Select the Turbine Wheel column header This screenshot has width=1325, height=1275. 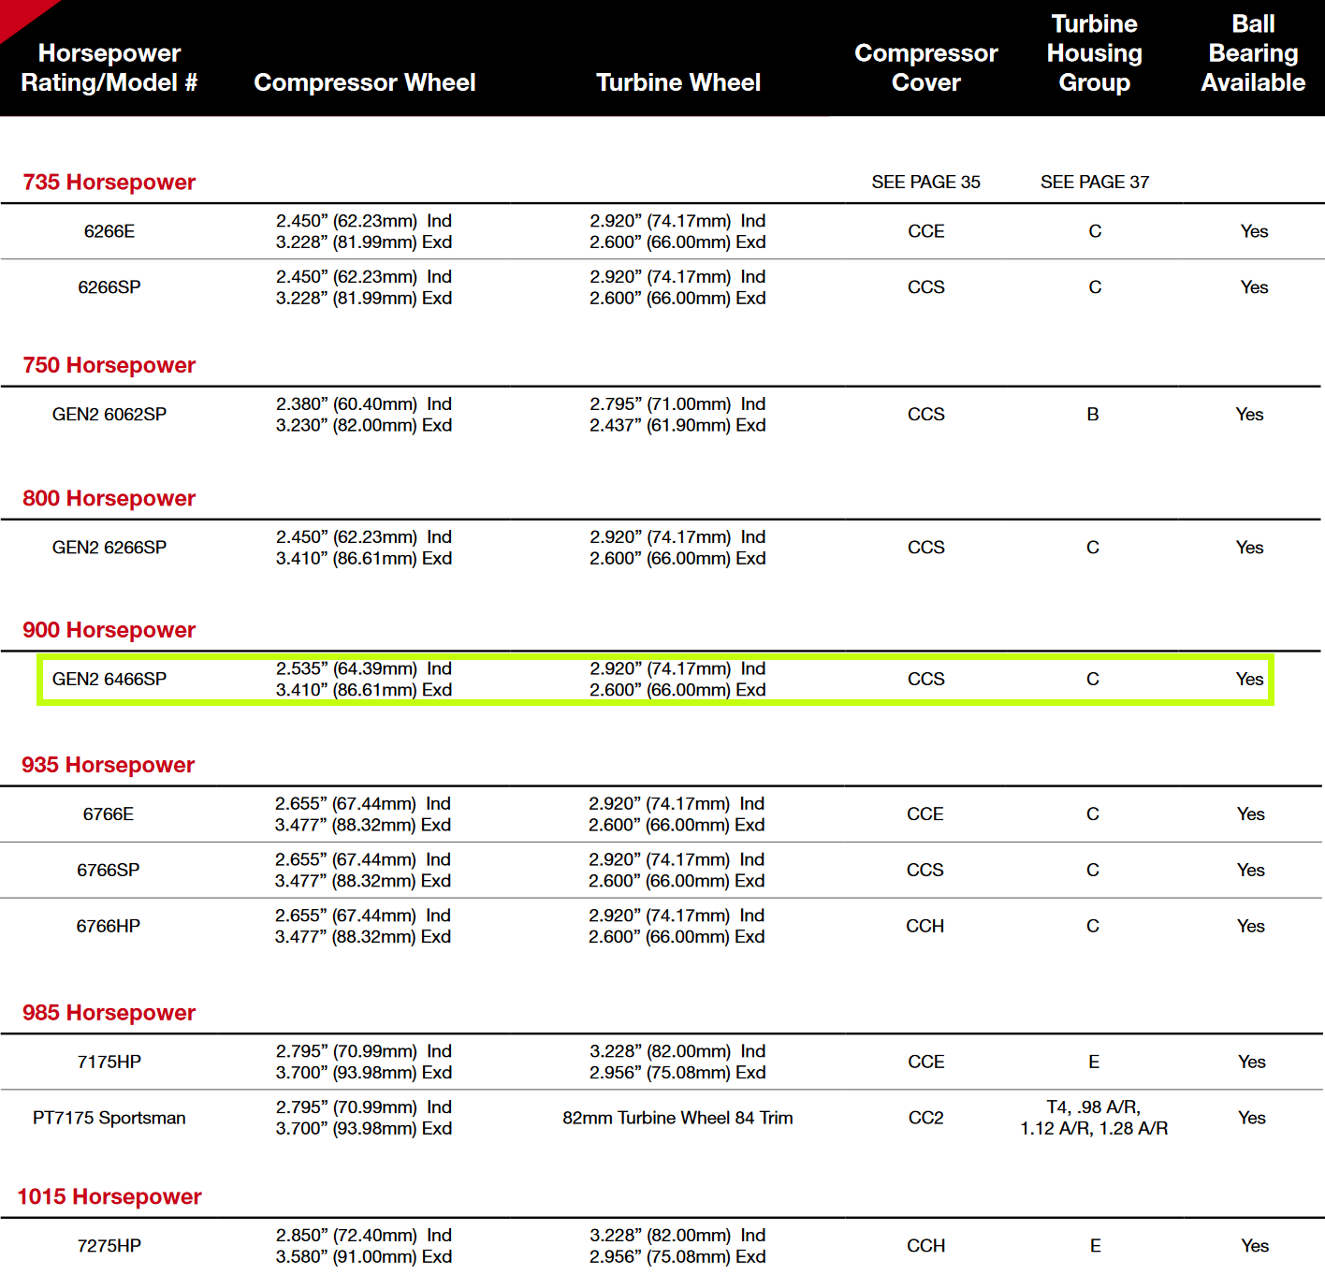click(x=677, y=82)
